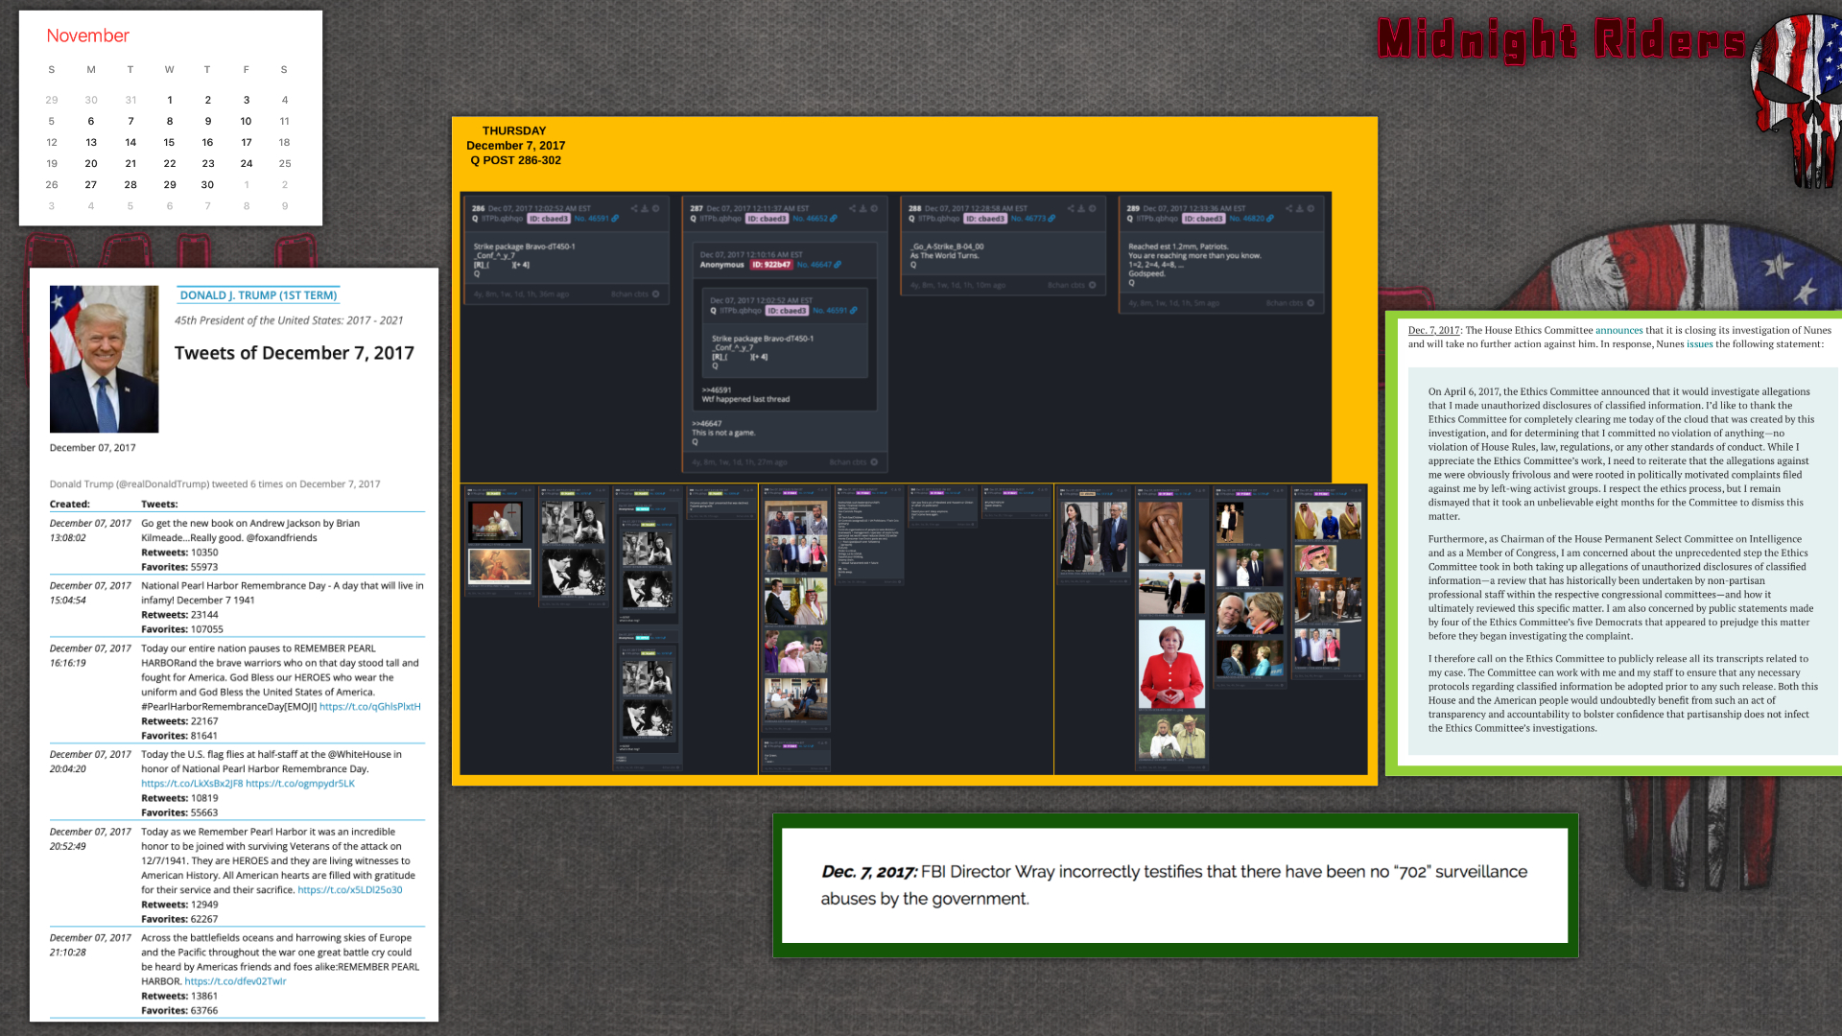Select November 15 on the calendar
Image resolution: width=1842 pixels, height=1036 pixels.
point(169,142)
